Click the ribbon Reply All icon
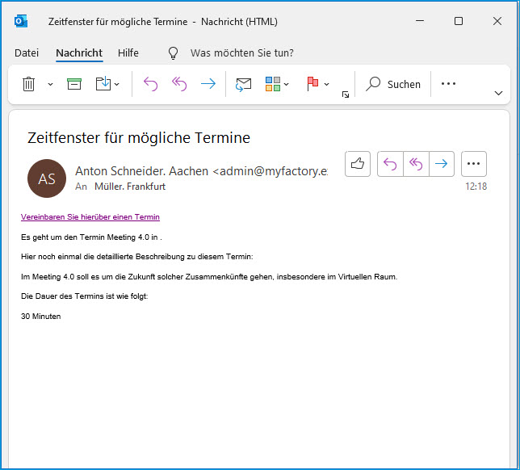Image resolution: width=520 pixels, height=470 pixels. pyautogui.click(x=178, y=84)
